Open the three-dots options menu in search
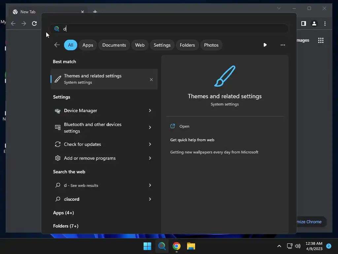338x254 pixels. pyautogui.click(x=283, y=45)
